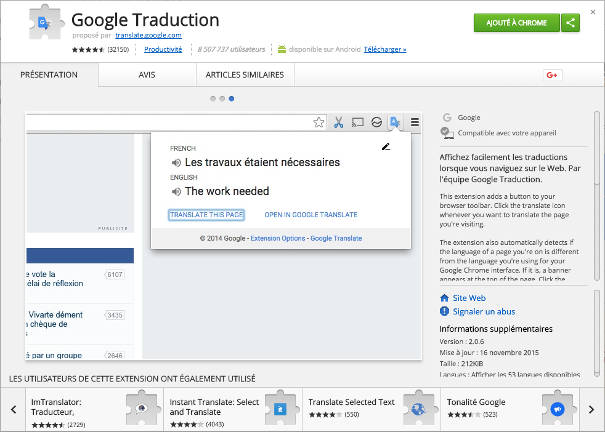The width and height of the screenshot is (605, 432).
Task: Click the Taille : 212KiB text
Action: (x=461, y=364)
